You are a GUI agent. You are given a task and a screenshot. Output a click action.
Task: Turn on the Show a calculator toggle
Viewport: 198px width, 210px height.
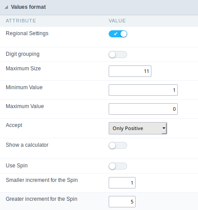tap(118, 145)
